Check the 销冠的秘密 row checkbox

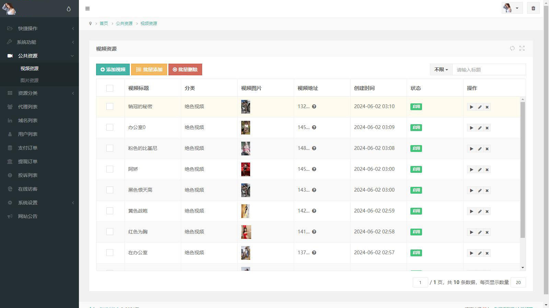[110, 106]
